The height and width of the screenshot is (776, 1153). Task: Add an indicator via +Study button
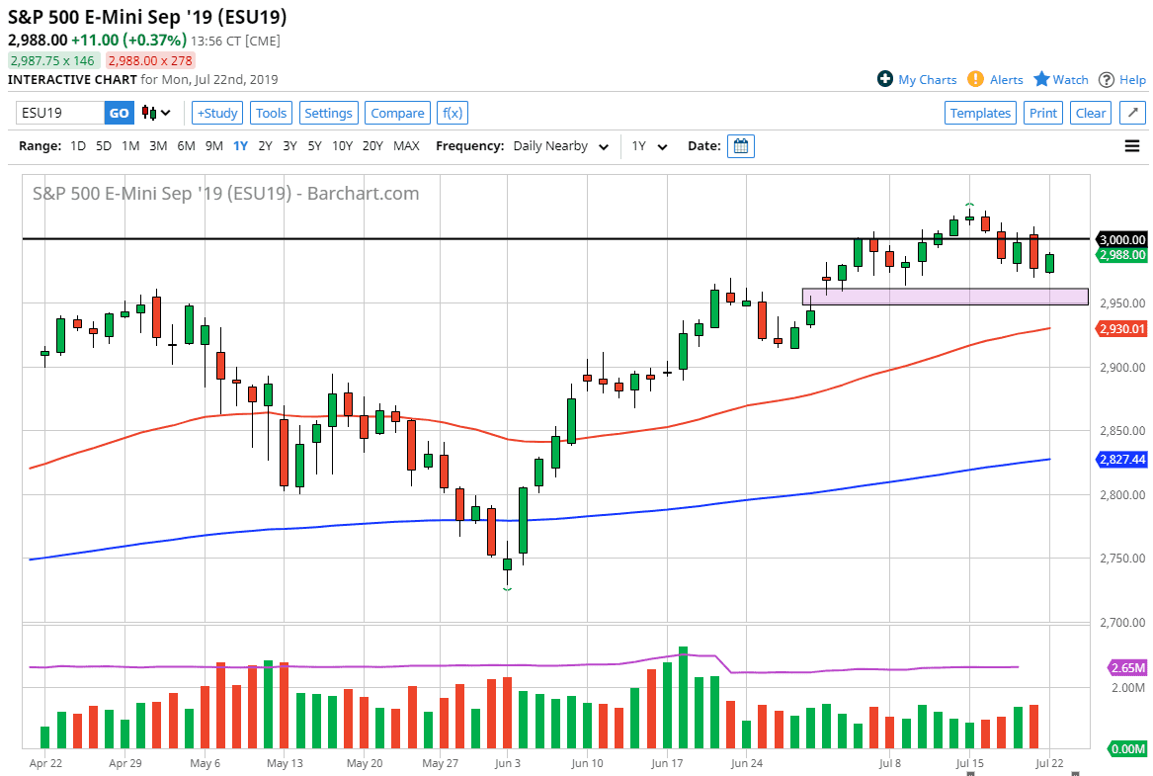click(216, 113)
